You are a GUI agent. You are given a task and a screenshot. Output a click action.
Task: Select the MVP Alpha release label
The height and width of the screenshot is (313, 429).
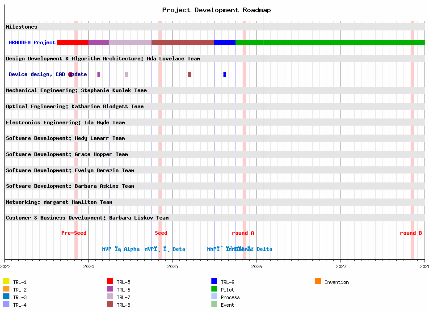[x=121, y=249]
